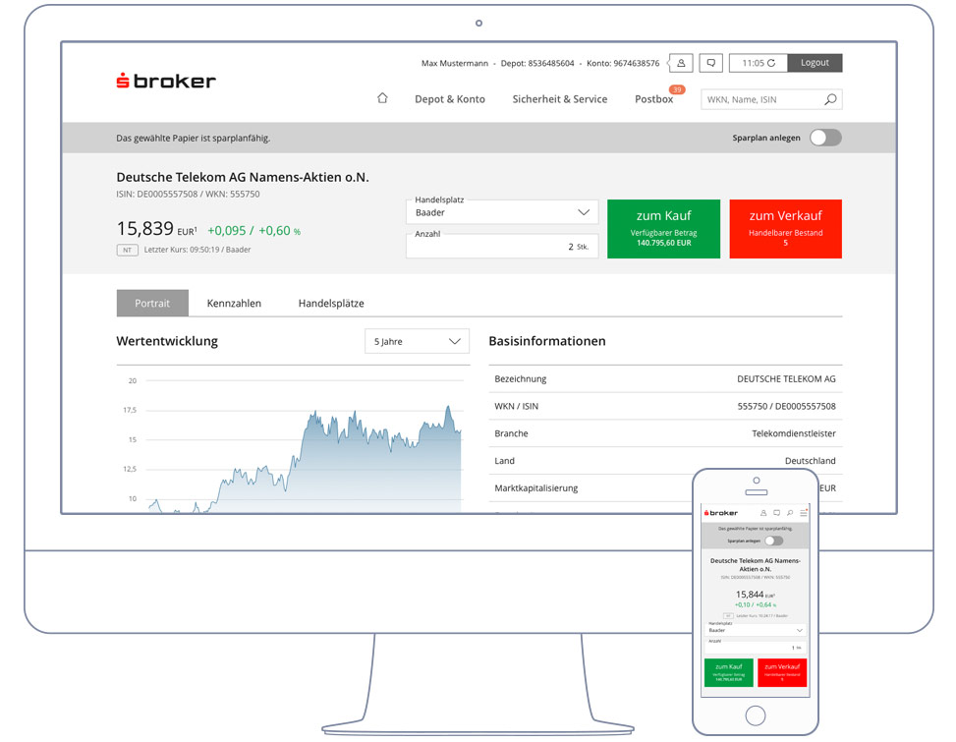Viewport: 956px width, 742px height.
Task: Click the search magnifier in WKN field
Action: coord(830,99)
